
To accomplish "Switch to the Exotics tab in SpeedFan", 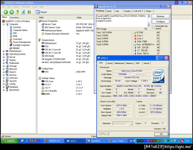I will 128,11.
